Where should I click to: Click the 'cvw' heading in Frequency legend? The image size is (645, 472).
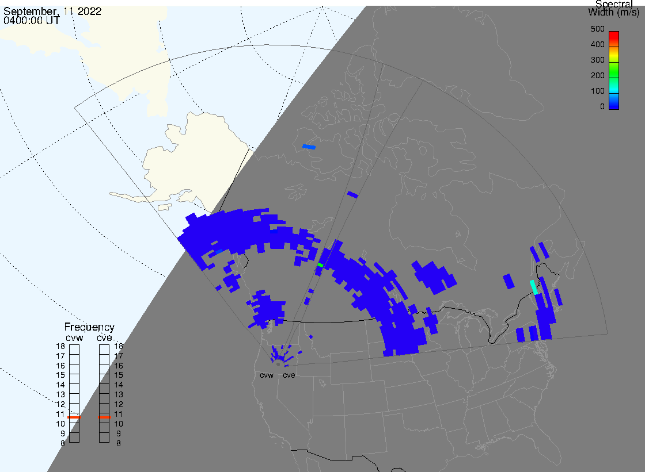click(x=74, y=338)
